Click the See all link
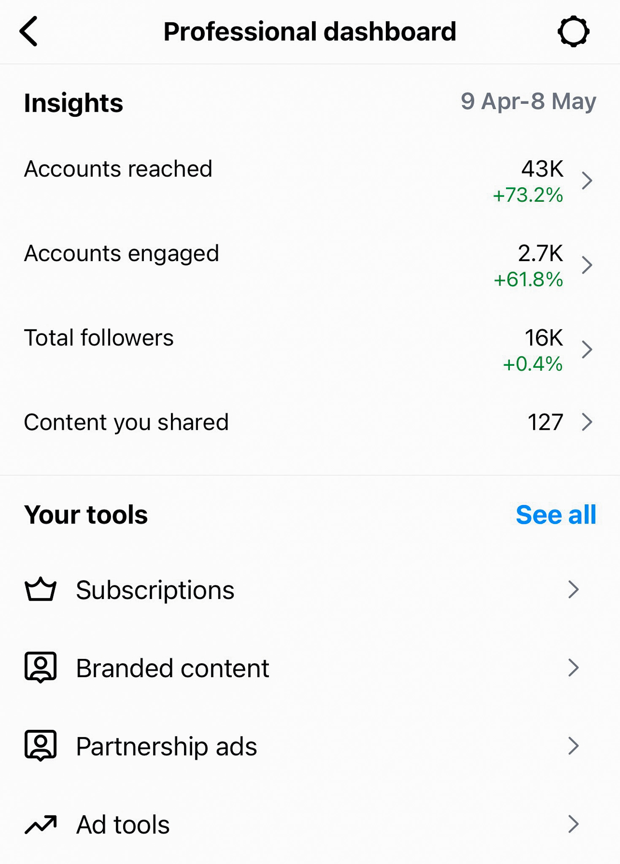Screen dimensions: 620x864 (556, 515)
